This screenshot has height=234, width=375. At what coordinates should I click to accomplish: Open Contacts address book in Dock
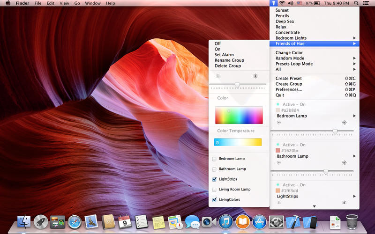pyautogui.click(x=108, y=222)
